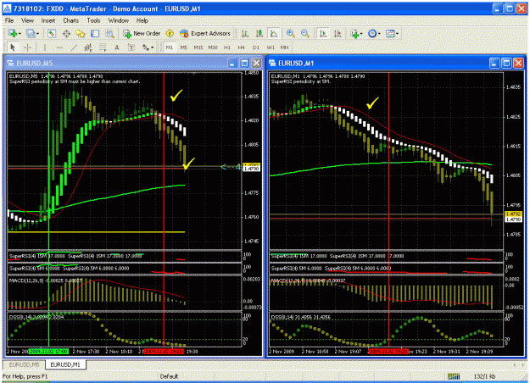Screen dimensions: 530x383
Task: Open the Navigator panel with star-folder icon
Action: [81, 33]
